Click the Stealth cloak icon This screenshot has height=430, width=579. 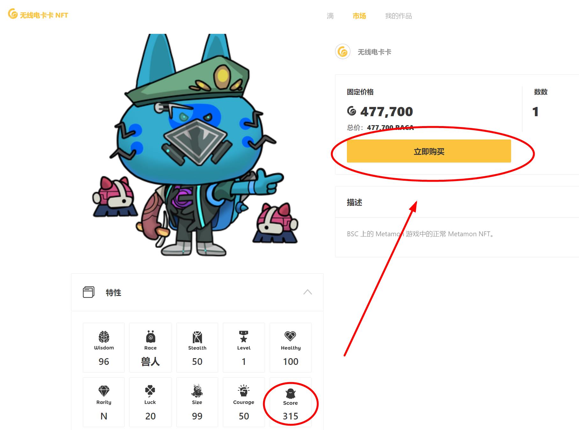(x=197, y=337)
